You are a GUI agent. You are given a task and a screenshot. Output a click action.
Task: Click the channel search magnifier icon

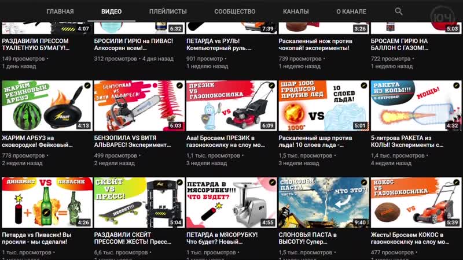point(399,12)
